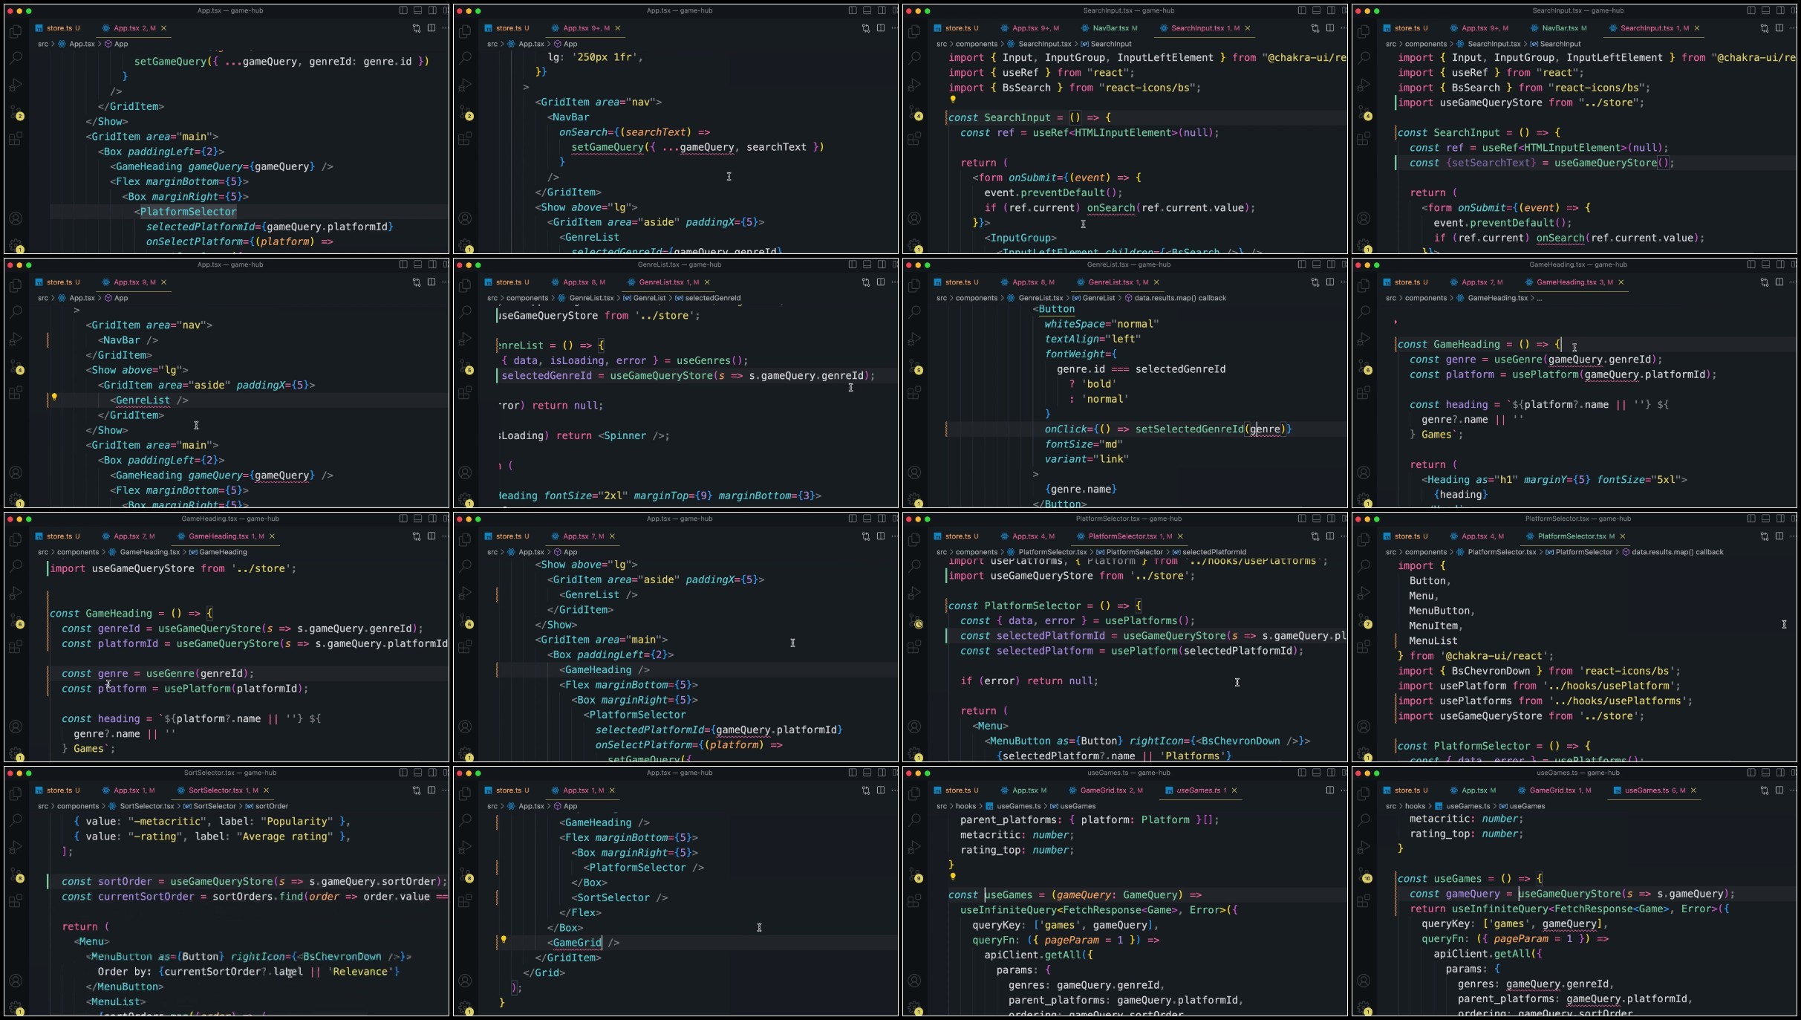
Task: Open Search in the SortSelector.tsx window
Action: tap(16, 820)
